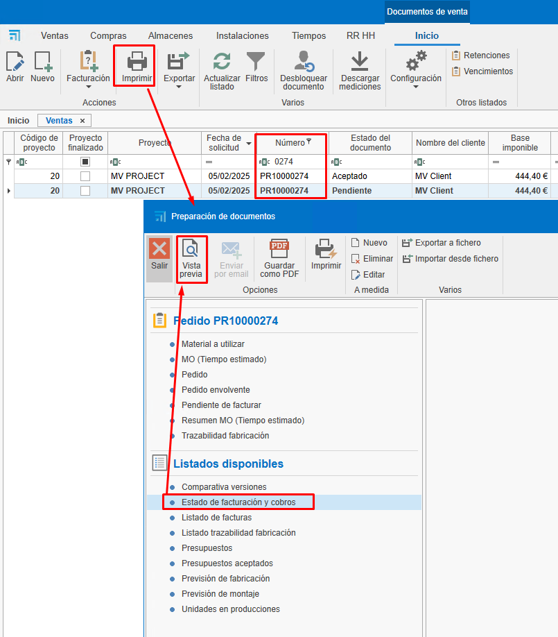Image resolution: width=558 pixels, height=637 pixels.
Task: Click Eliminar in A medida group
Action: [372, 258]
